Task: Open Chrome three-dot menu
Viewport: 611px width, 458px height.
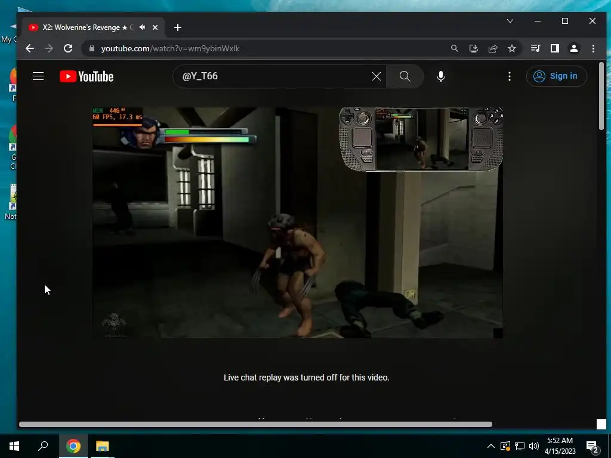Action: coord(593,48)
